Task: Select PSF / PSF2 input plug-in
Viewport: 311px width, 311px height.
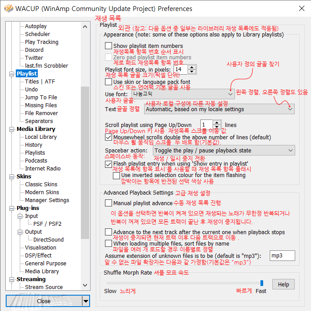Action: (47, 224)
